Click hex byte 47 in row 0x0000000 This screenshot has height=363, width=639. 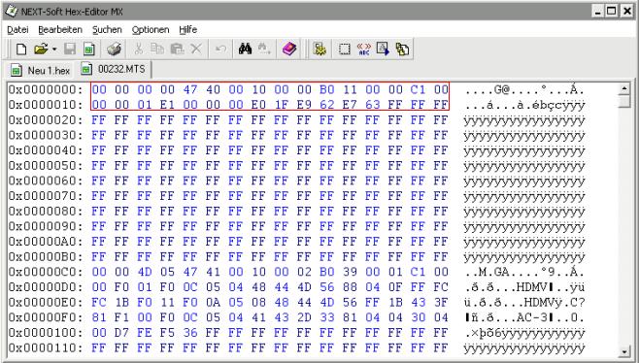click(x=190, y=89)
